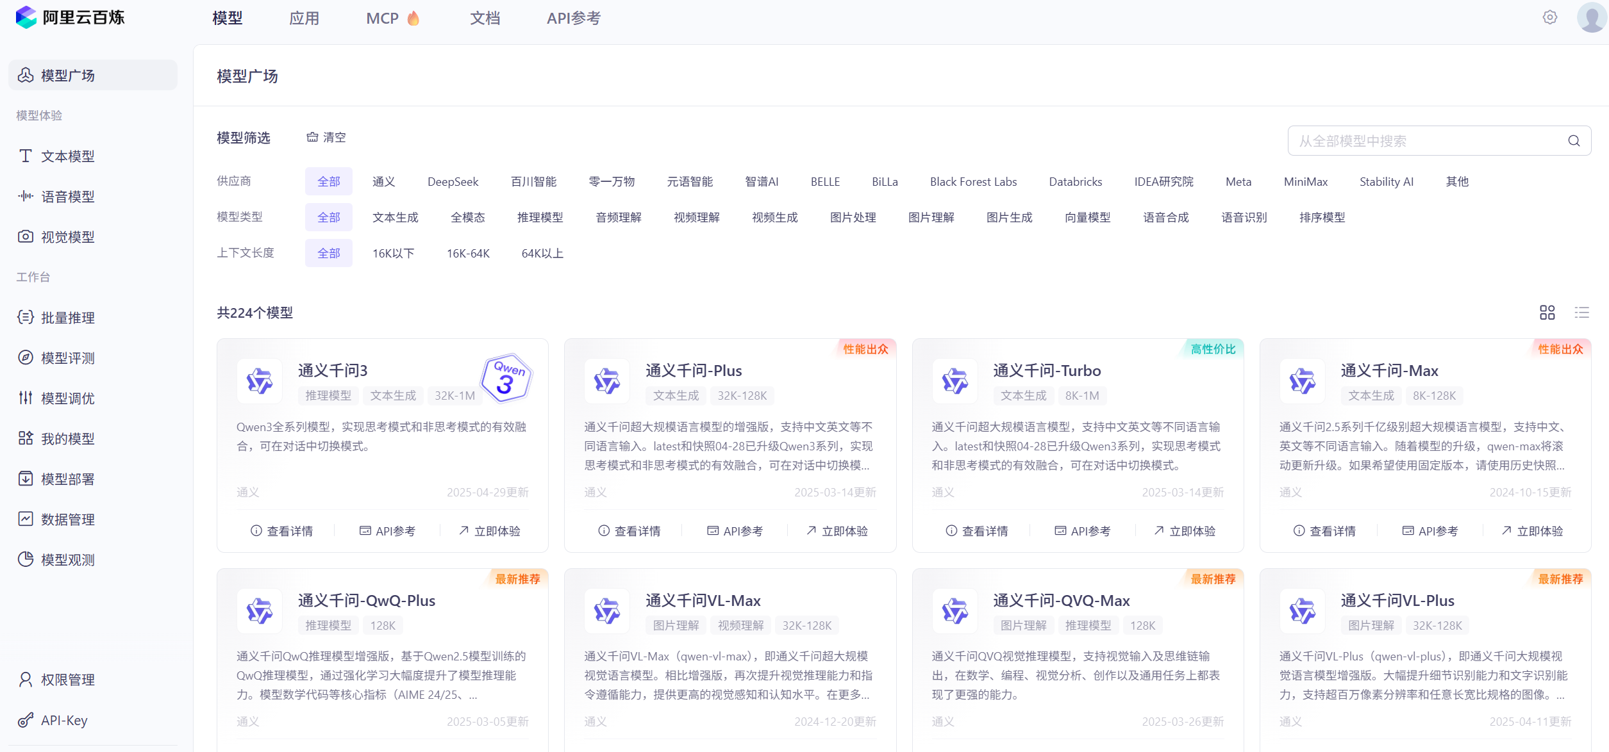The height and width of the screenshot is (752, 1609).
Task: Click the Qwen 3 badge
Action: click(x=506, y=378)
